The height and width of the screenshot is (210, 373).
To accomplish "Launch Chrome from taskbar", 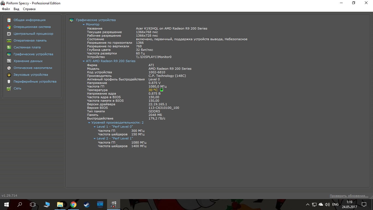I will click(73, 204).
